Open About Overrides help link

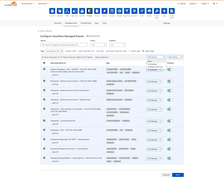click(x=93, y=36)
